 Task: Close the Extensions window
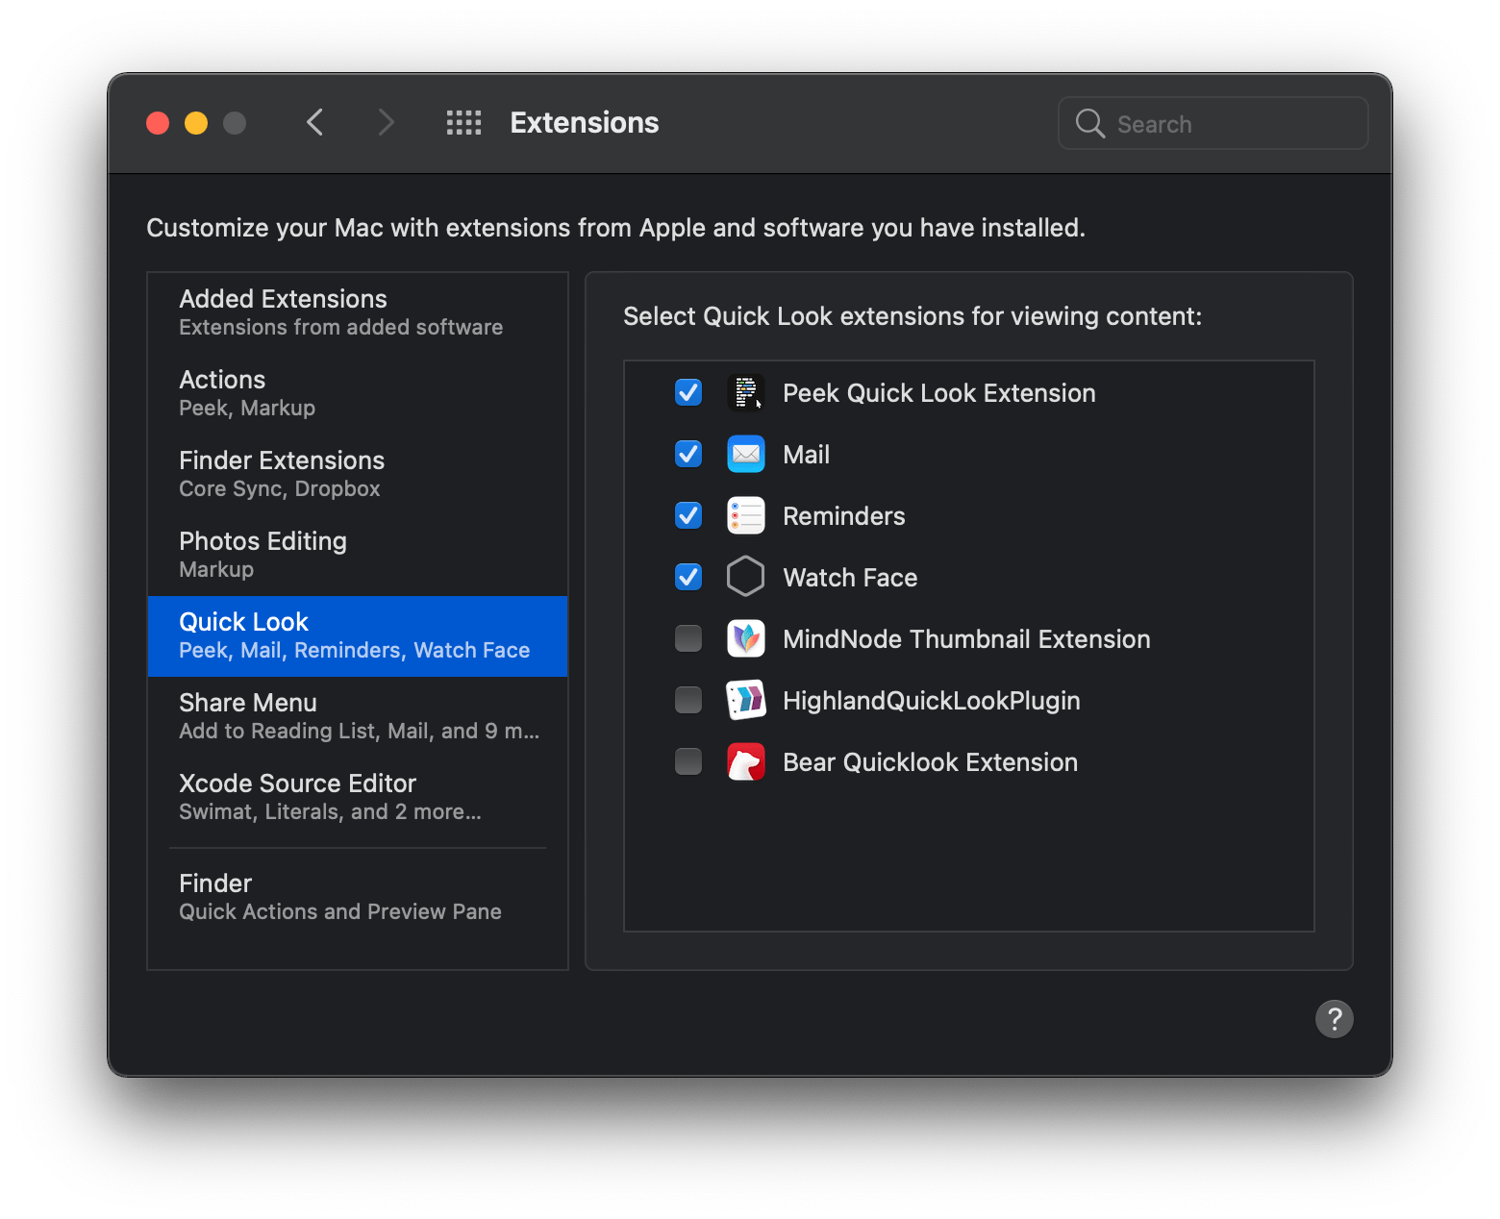point(158,123)
